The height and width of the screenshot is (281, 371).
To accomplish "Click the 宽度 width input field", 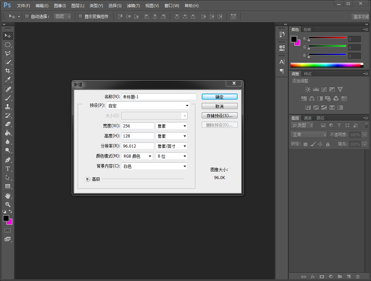I will [137, 126].
